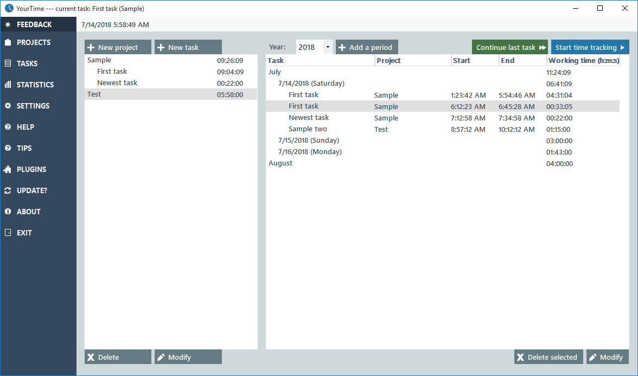Image resolution: width=638 pixels, height=376 pixels.
Task: Collapse the July month group
Action: coord(275,72)
